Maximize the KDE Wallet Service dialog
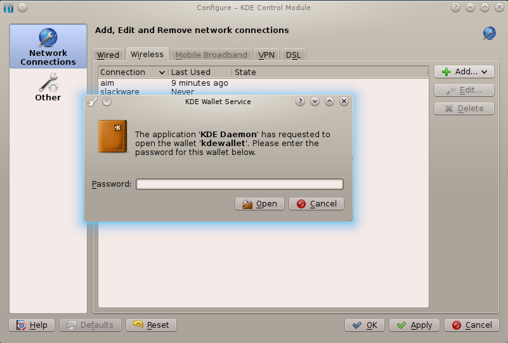This screenshot has width=508, height=343. (329, 102)
